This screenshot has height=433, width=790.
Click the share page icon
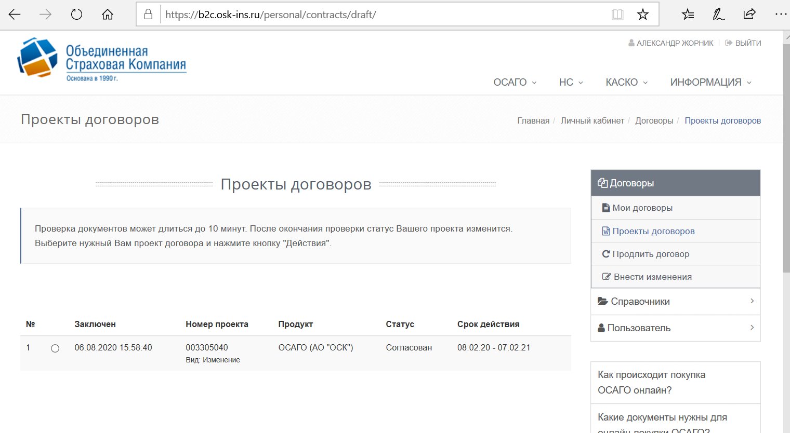coord(749,15)
